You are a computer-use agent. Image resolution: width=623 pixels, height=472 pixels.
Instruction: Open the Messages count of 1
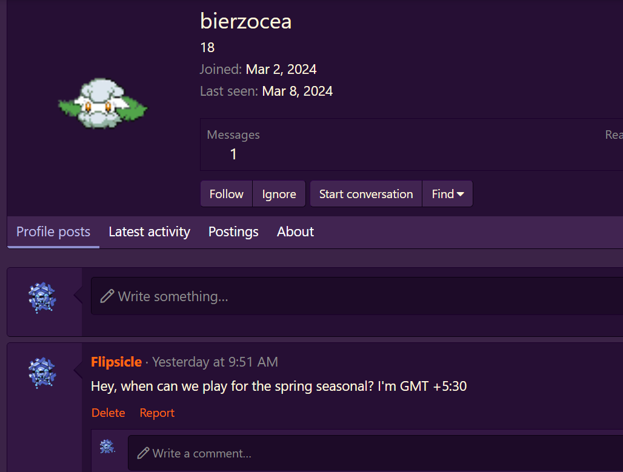pos(233,154)
